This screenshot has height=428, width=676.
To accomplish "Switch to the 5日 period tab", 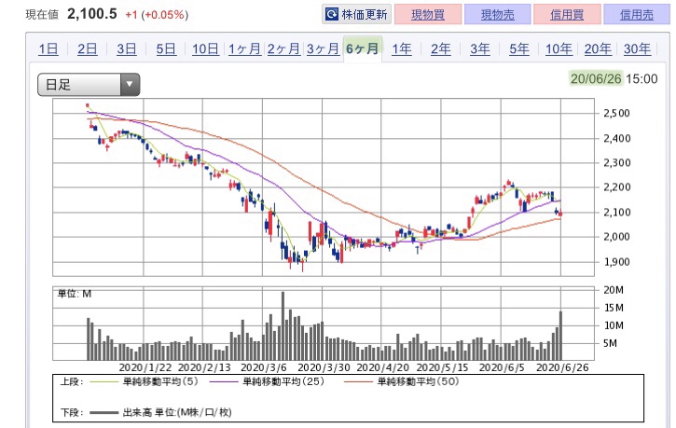I will [166, 50].
